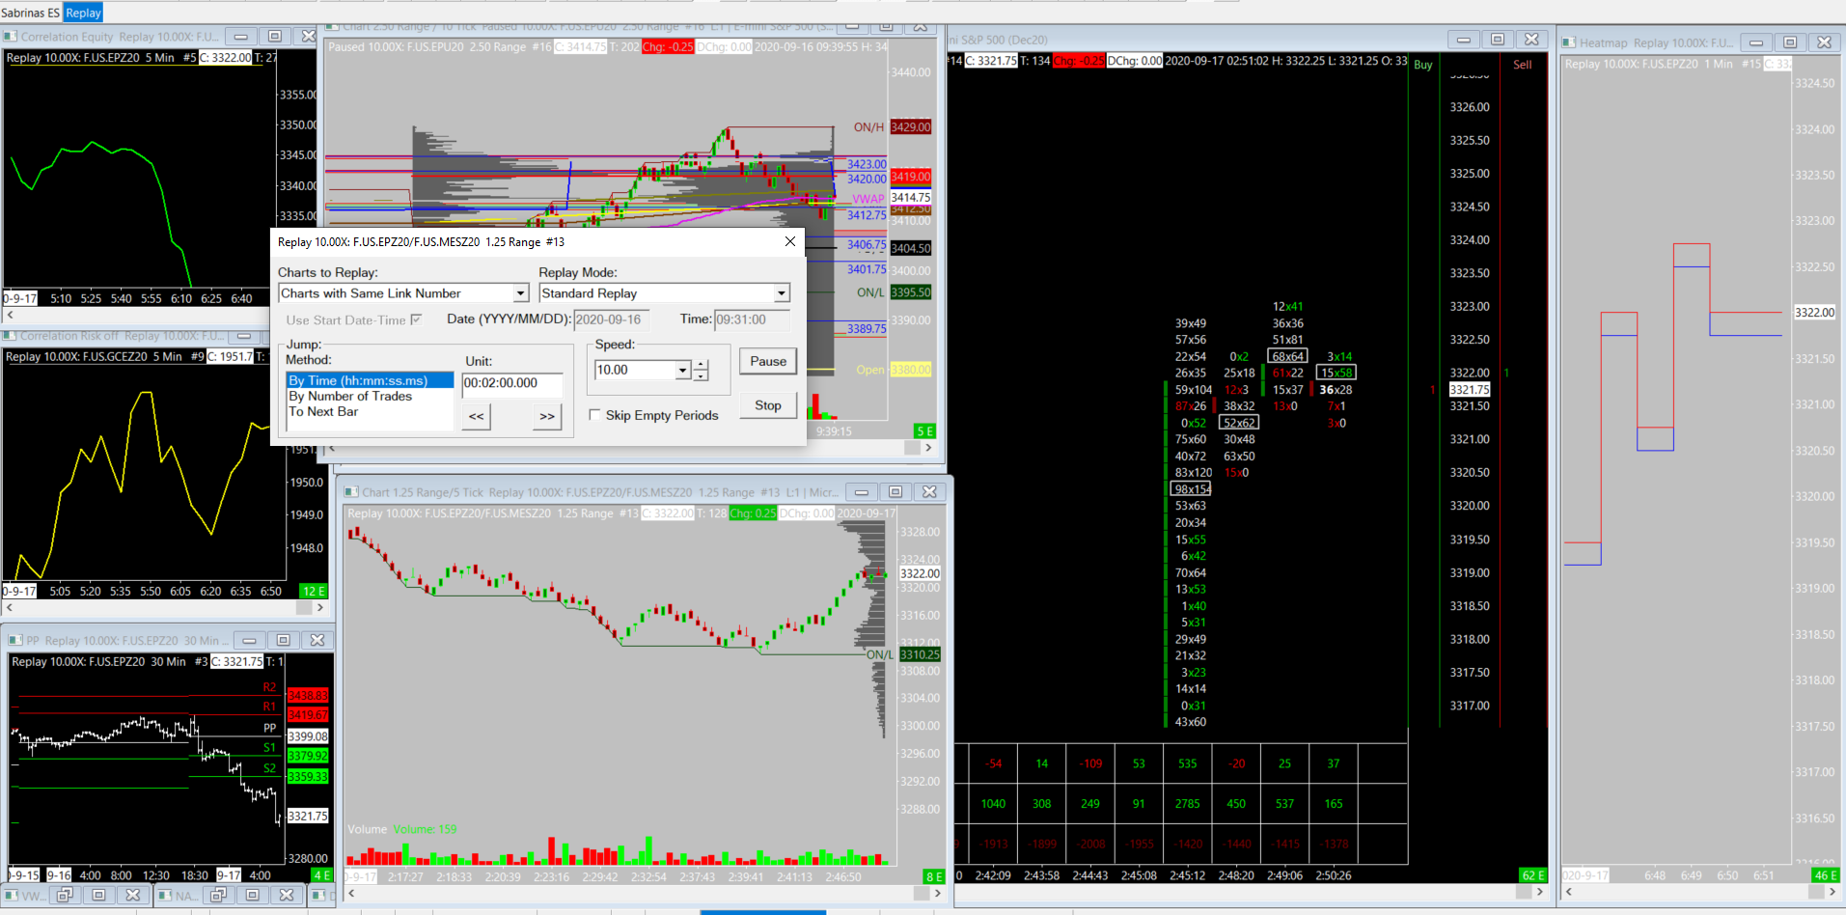Click the replay start Time field
The width and height of the screenshot is (1846, 915).
(x=753, y=319)
